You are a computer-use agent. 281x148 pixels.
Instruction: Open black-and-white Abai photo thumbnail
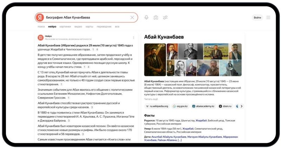click(x=191, y=52)
